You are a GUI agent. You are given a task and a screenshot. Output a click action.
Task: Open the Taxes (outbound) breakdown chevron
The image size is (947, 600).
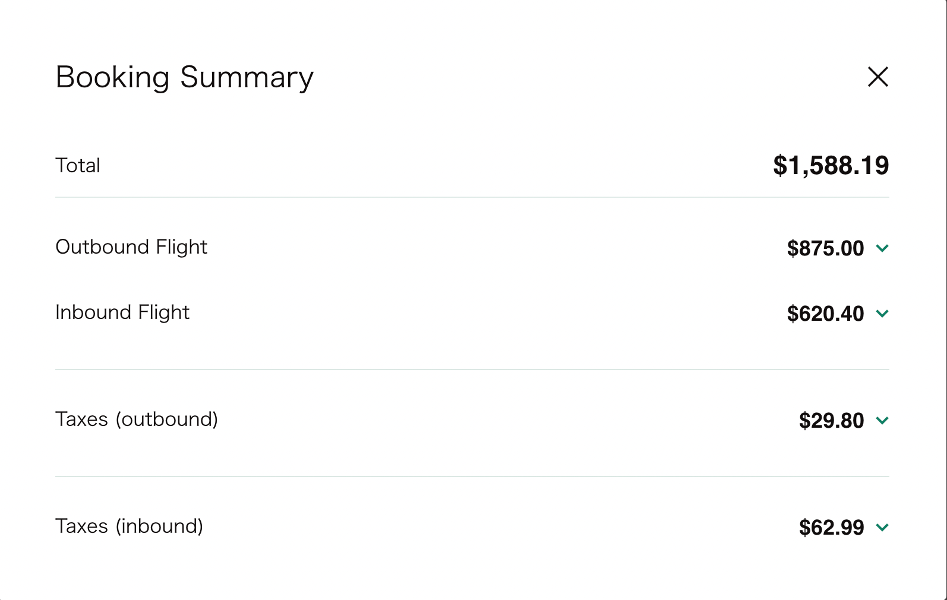pos(882,421)
